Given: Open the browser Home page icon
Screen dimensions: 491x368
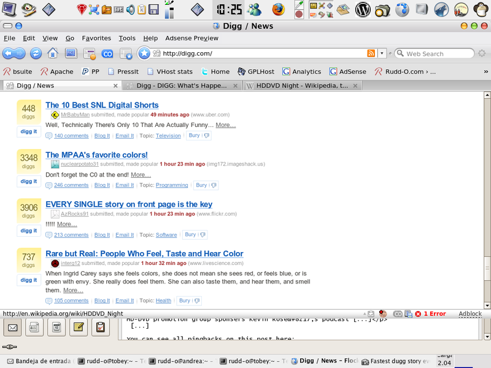Looking at the screenshot, I should pos(53,53).
